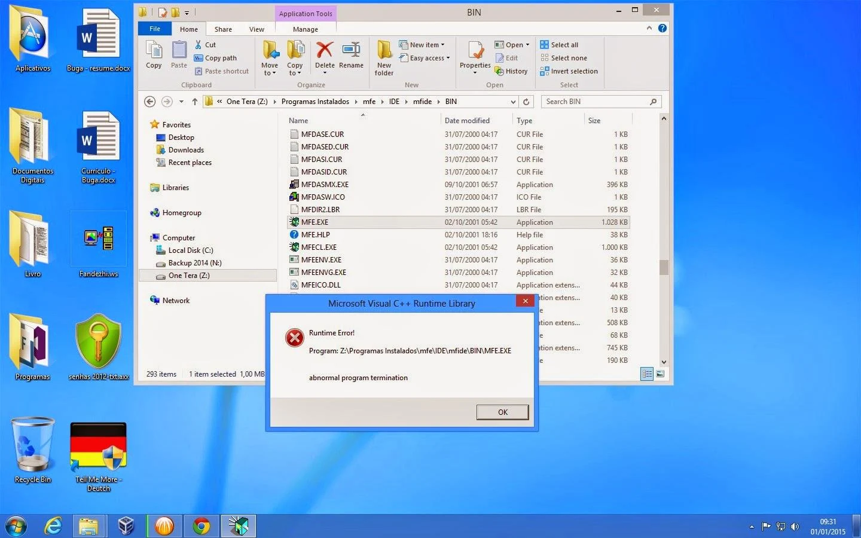The height and width of the screenshot is (538, 861).
Task: Switch to the View ribbon tab
Action: pyautogui.click(x=257, y=29)
